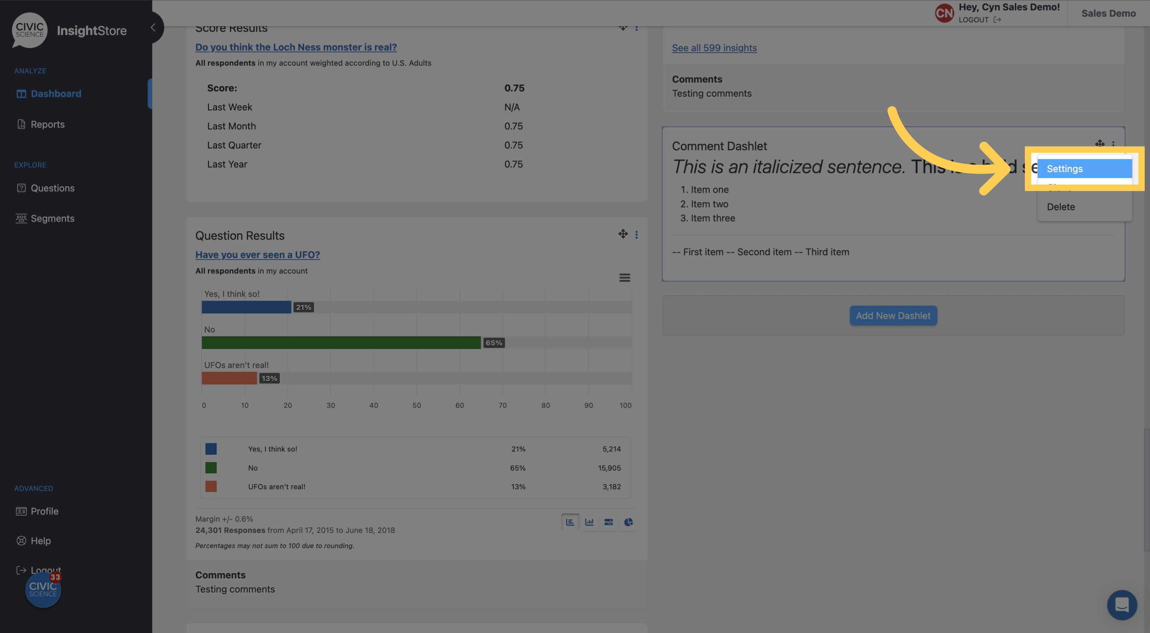Click the '15,905' count in the legend table
Viewport: 1150px width, 633px height.
609,468
